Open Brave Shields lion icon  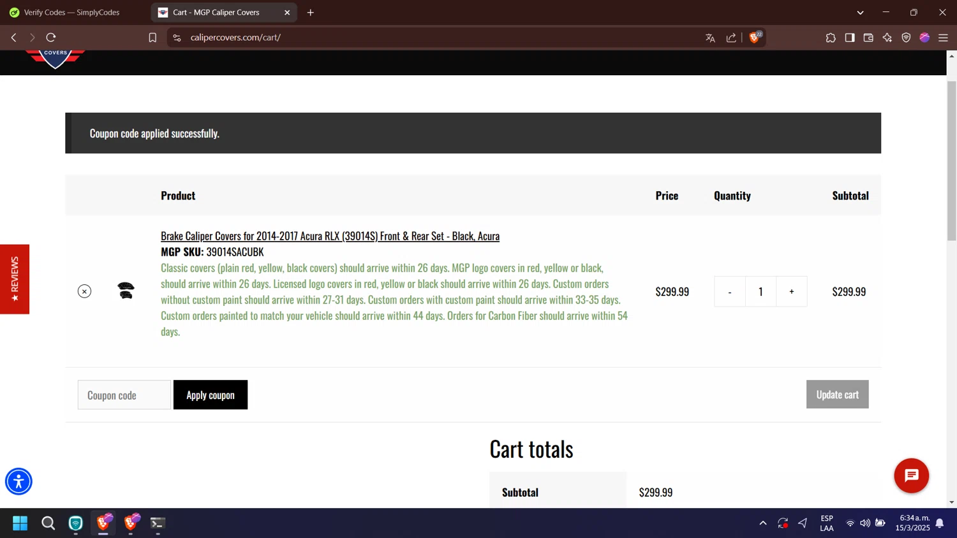tap(755, 38)
